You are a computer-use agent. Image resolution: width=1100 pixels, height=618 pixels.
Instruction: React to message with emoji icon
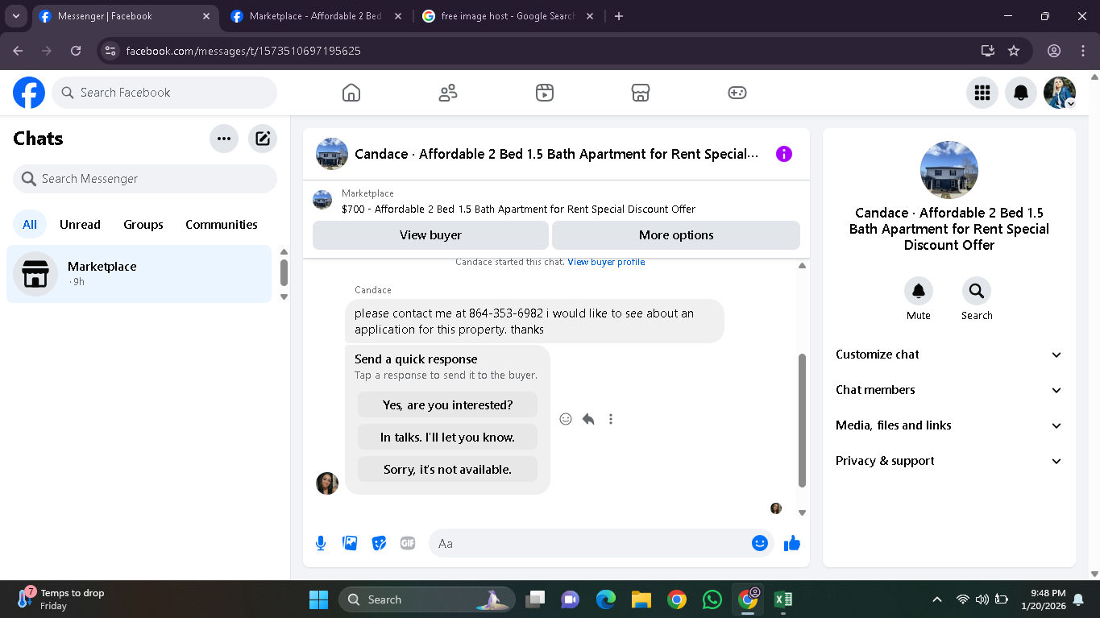coord(566,419)
